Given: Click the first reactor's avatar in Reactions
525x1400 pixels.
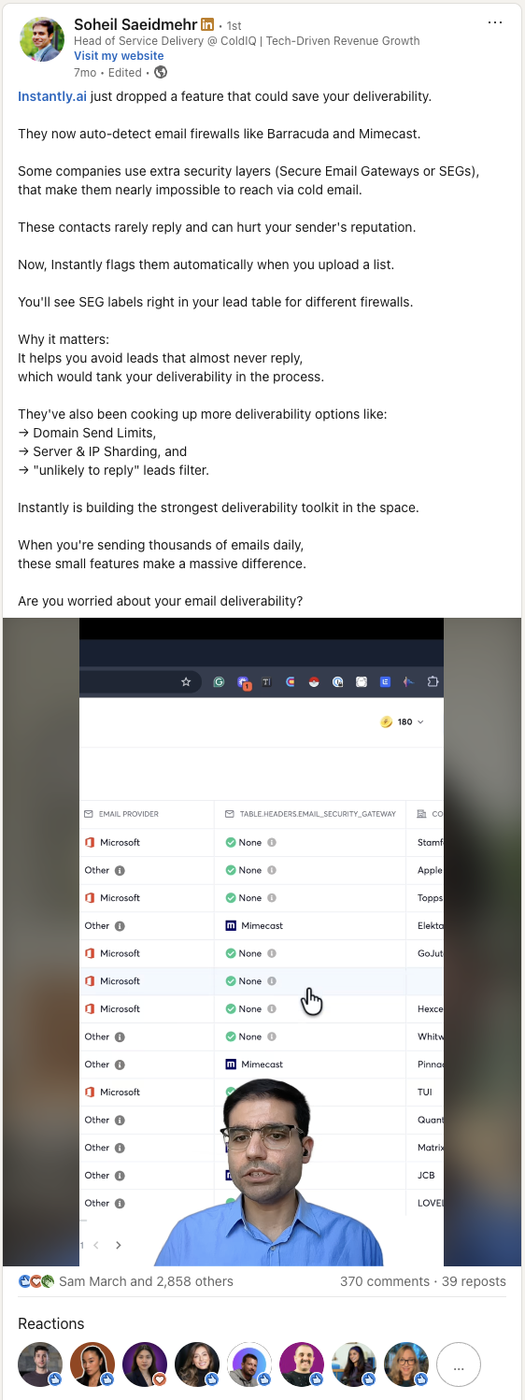Looking at the screenshot, I should coord(40,1365).
